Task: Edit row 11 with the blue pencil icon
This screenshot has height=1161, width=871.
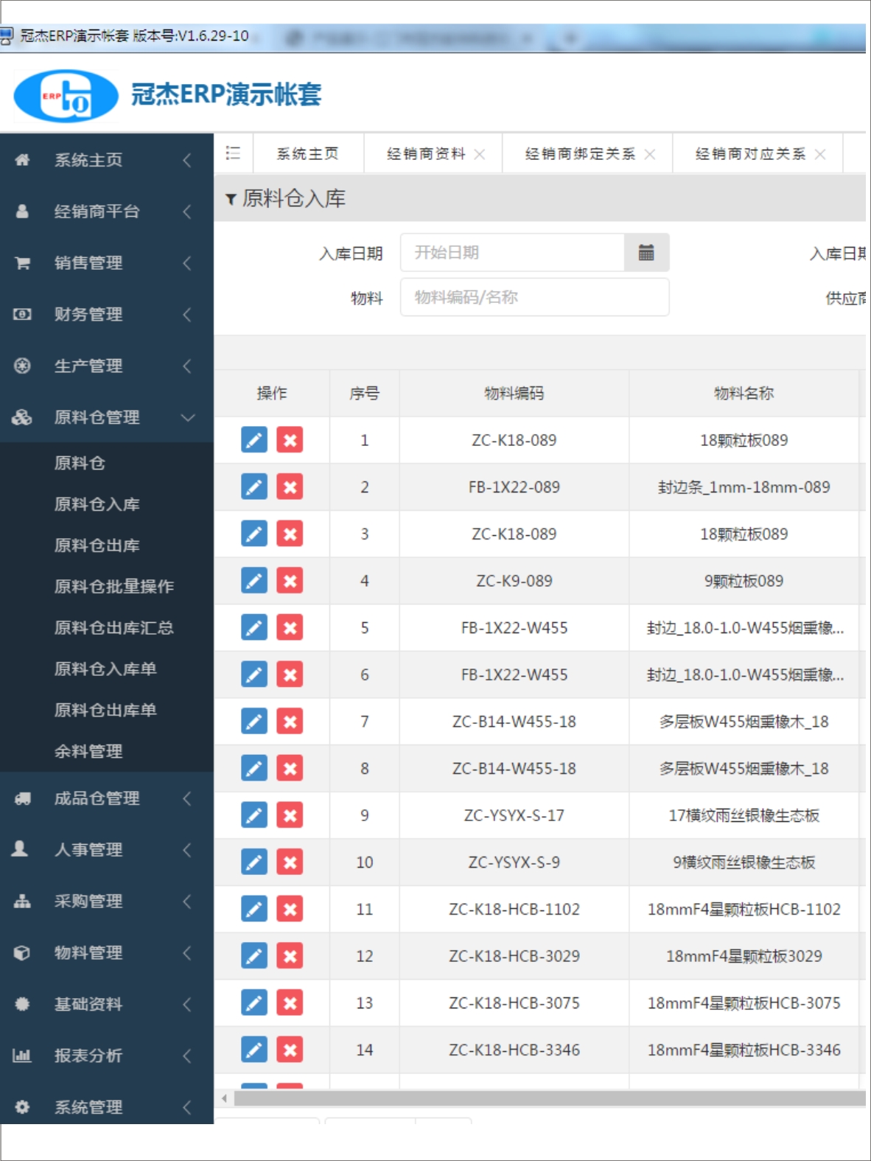Action: tap(254, 910)
